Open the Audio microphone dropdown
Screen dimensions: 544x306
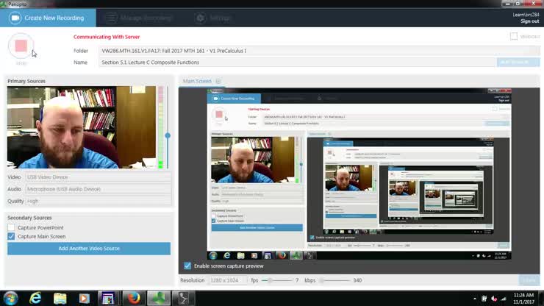[x=98, y=189]
